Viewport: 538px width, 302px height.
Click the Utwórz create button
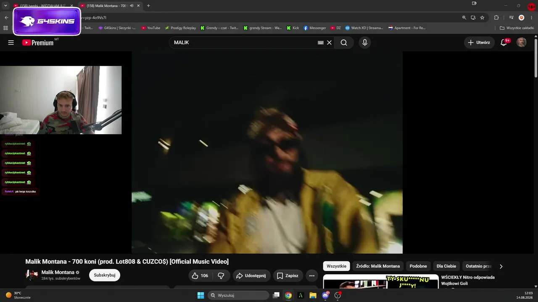coord(478,42)
